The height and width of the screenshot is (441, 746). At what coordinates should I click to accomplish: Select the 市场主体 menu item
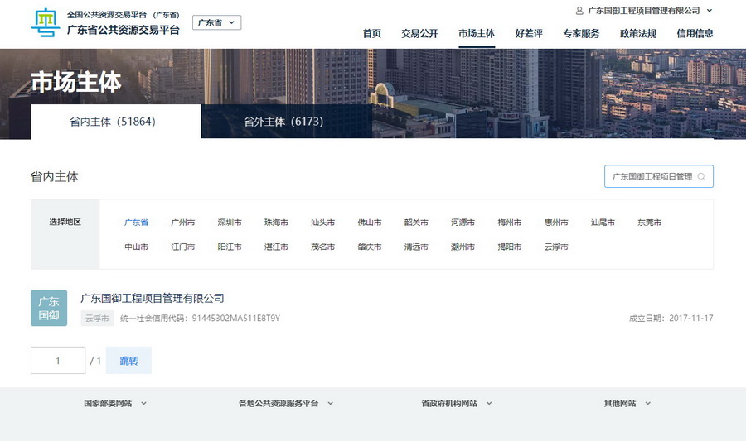(477, 34)
